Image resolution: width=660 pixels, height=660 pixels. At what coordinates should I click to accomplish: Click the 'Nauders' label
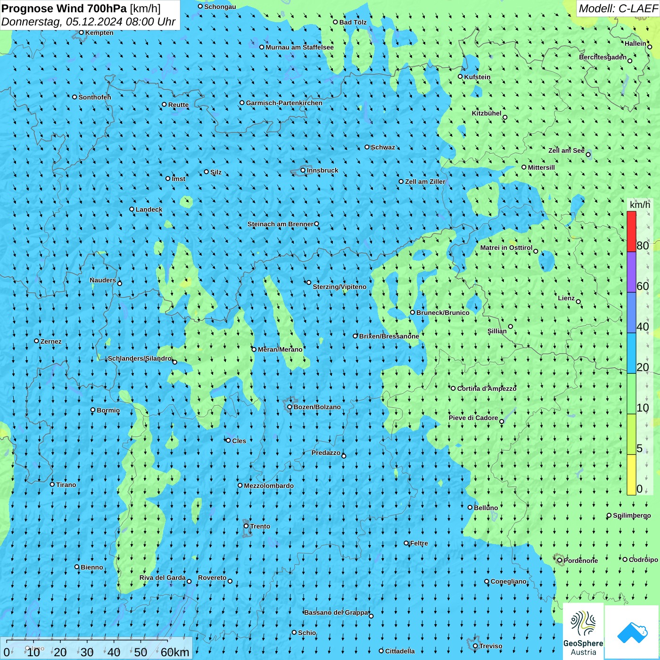click(x=103, y=280)
